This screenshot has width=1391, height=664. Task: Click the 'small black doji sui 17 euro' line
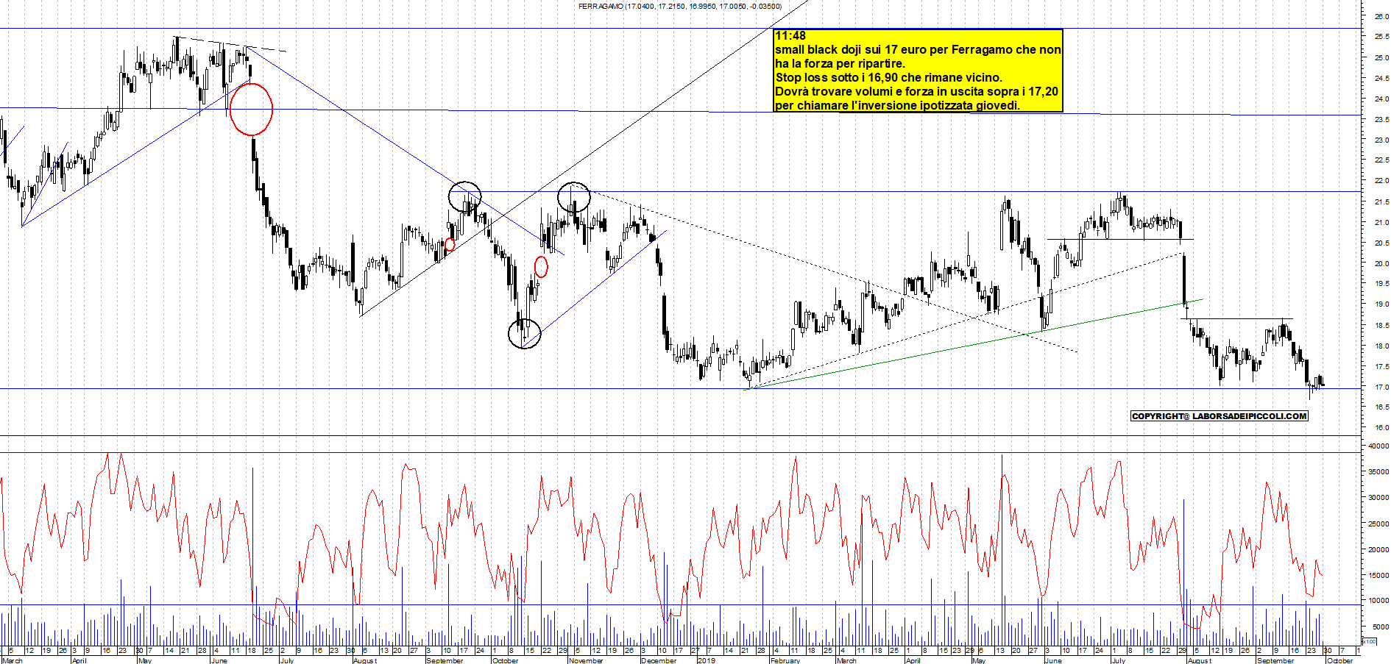(918, 49)
